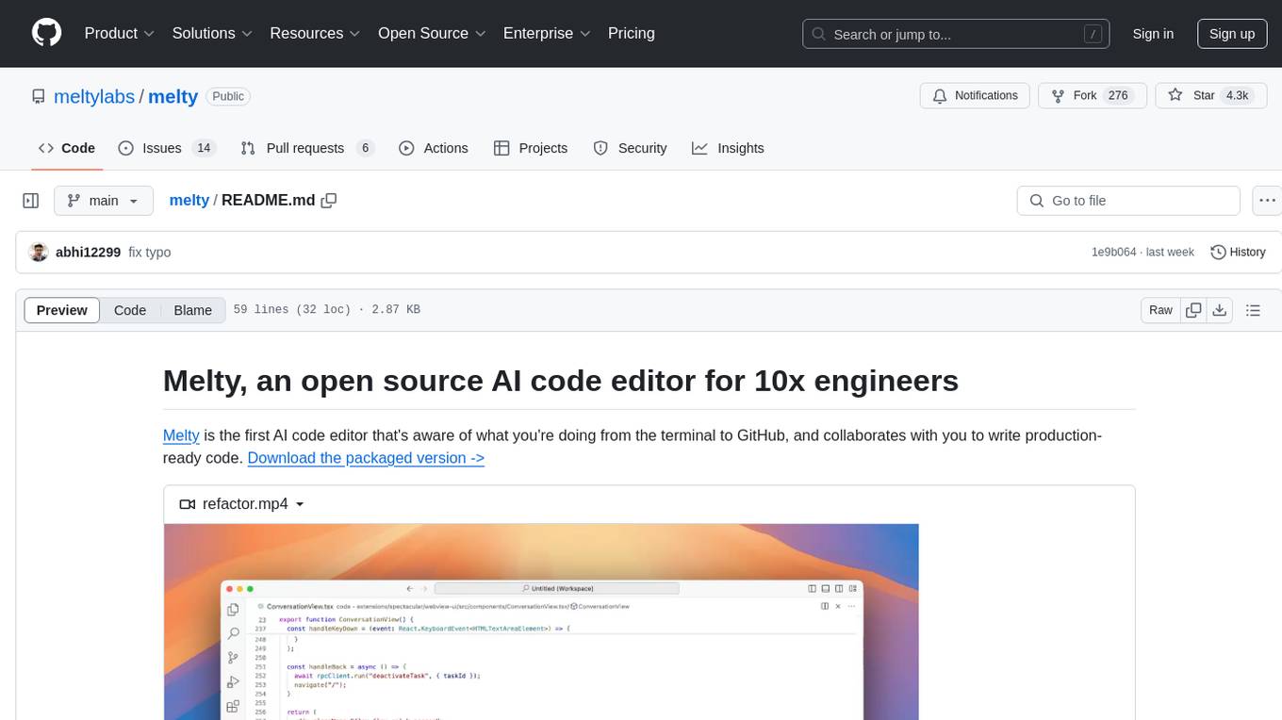
Task: Open the GitHub homepage logo
Action: tap(46, 33)
